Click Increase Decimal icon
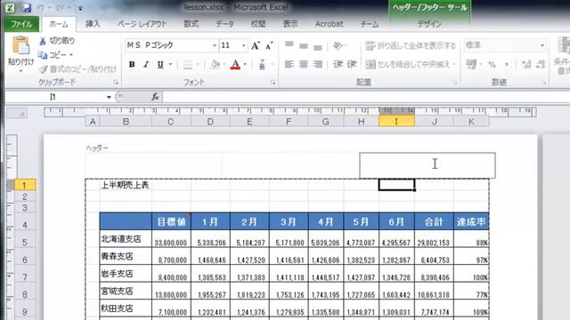The image size is (570, 320). [526, 65]
